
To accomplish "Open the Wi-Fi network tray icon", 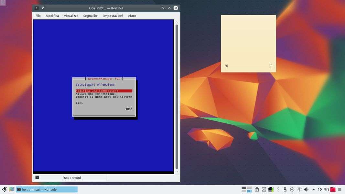I will click(299, 189).
